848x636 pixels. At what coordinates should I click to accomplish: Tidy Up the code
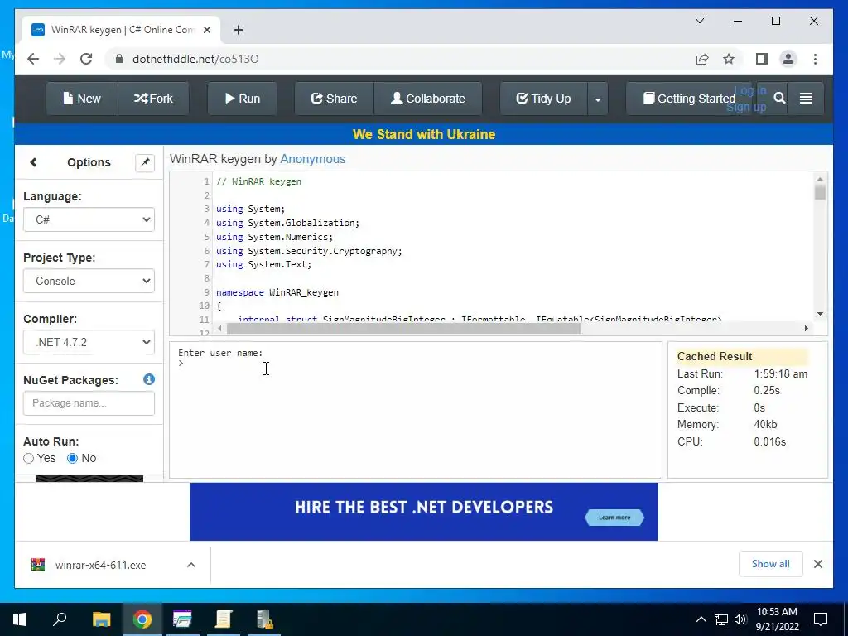(x=543, y=99)
